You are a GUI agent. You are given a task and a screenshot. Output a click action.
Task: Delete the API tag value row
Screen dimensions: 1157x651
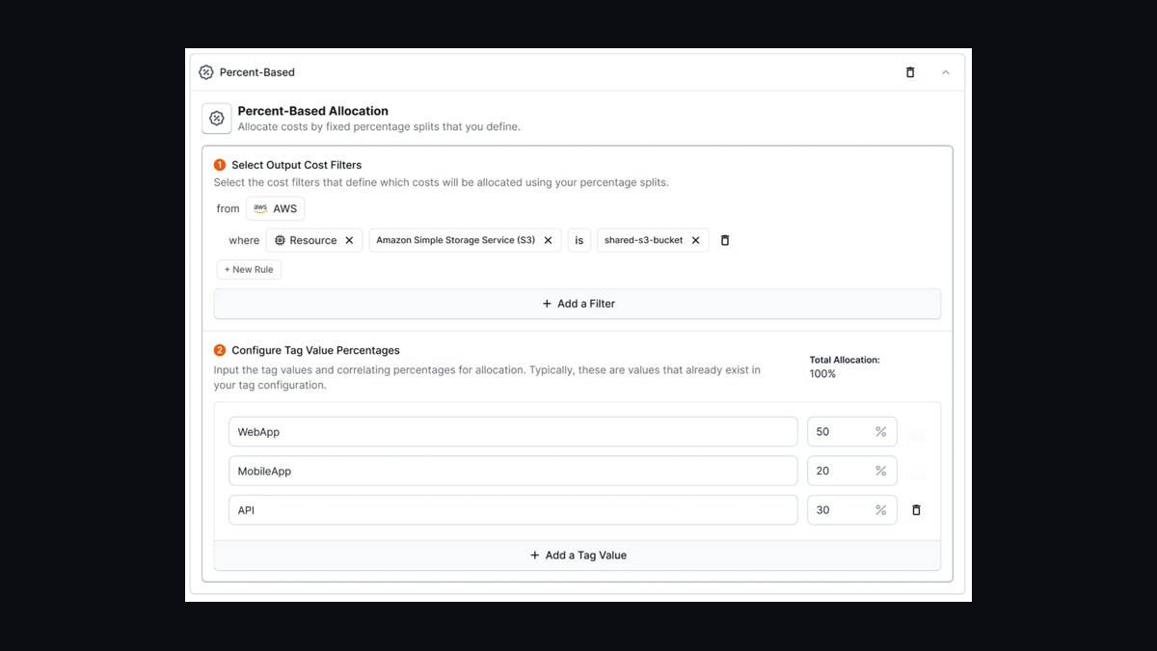(x=916, y=510)
